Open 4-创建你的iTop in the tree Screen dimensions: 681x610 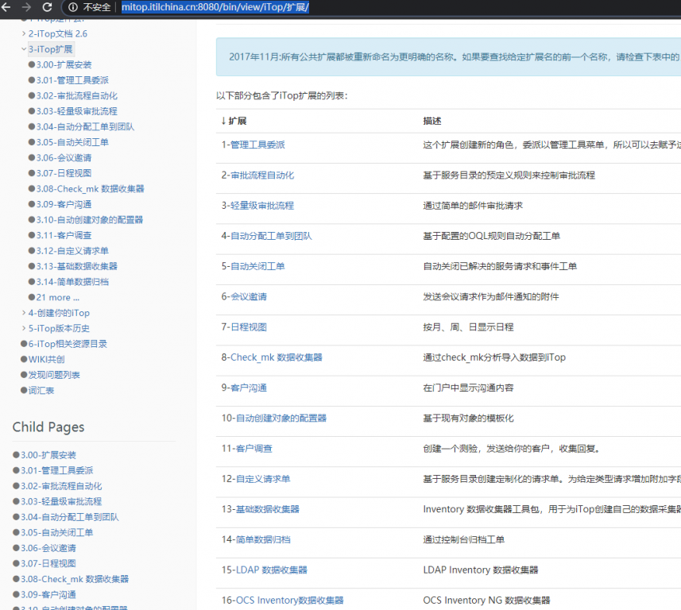point(59,313)
